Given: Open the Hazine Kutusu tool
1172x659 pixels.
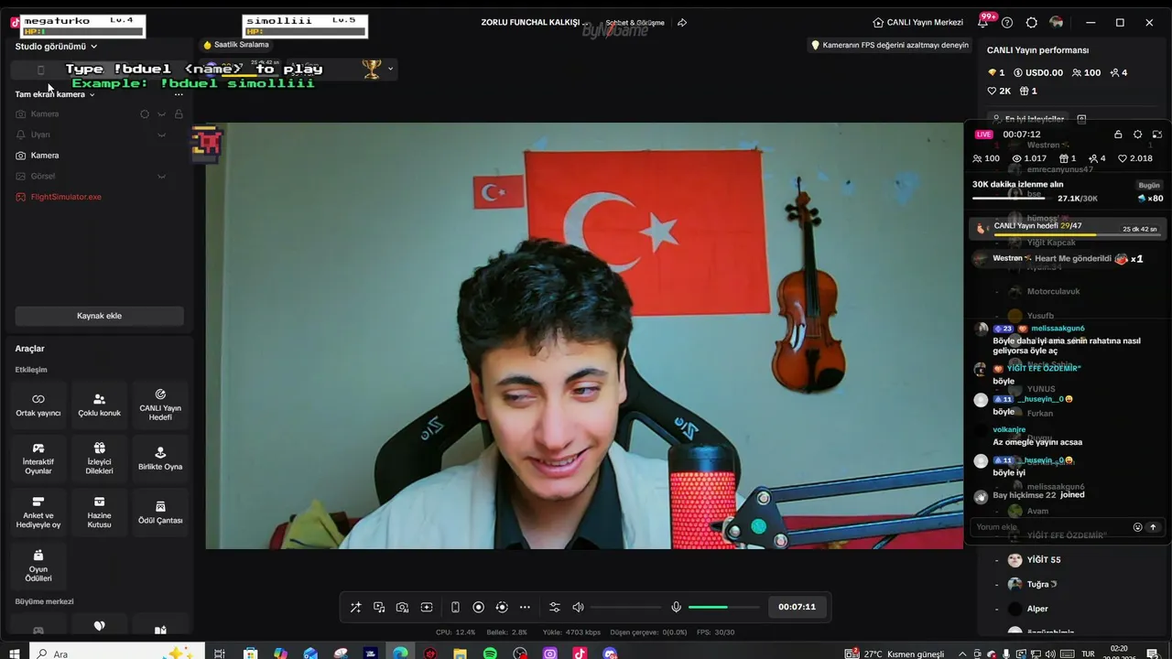Looking at the screenshot, I should coord(99,513).
